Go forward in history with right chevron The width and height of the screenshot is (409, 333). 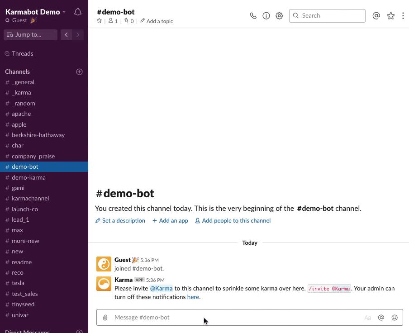pyautogui.click(x=78, y=35)
